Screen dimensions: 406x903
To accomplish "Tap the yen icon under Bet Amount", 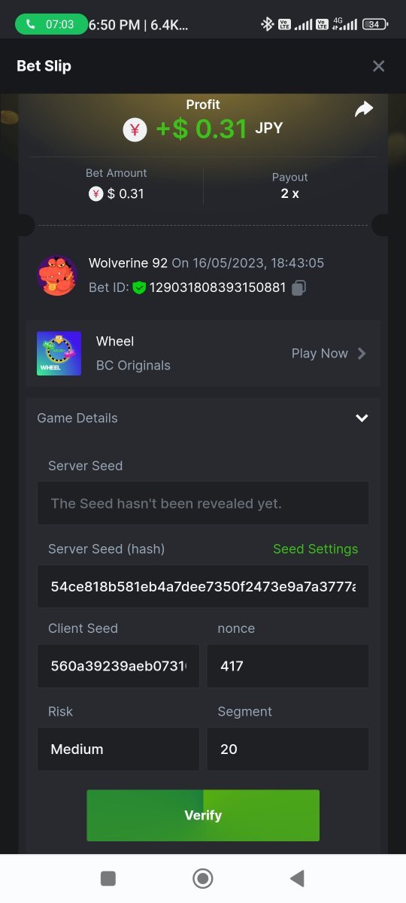I will 95,193.
